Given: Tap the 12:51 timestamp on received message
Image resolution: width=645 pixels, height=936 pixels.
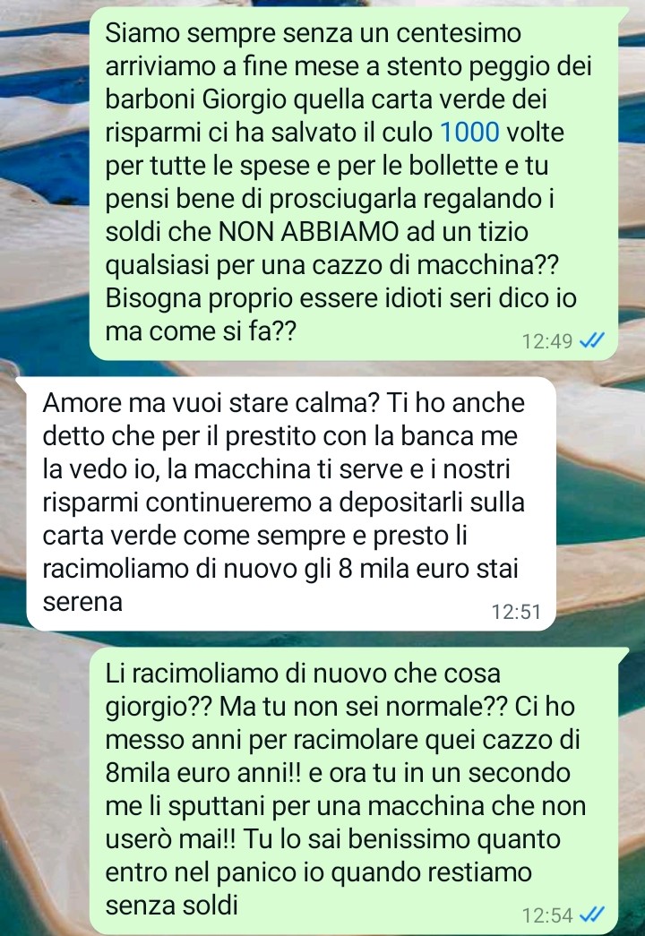Looking at the screenshot, I should (x=516, y=612).
